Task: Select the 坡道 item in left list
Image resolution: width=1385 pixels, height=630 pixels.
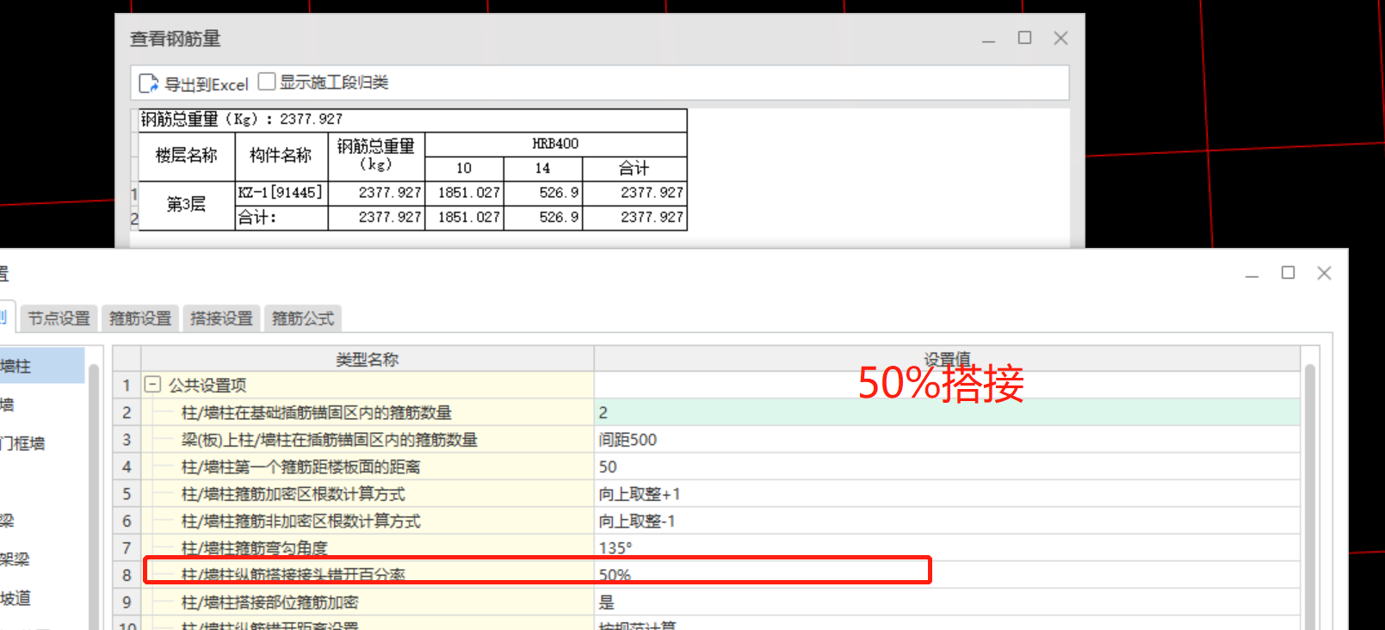Action: point(15,598)
